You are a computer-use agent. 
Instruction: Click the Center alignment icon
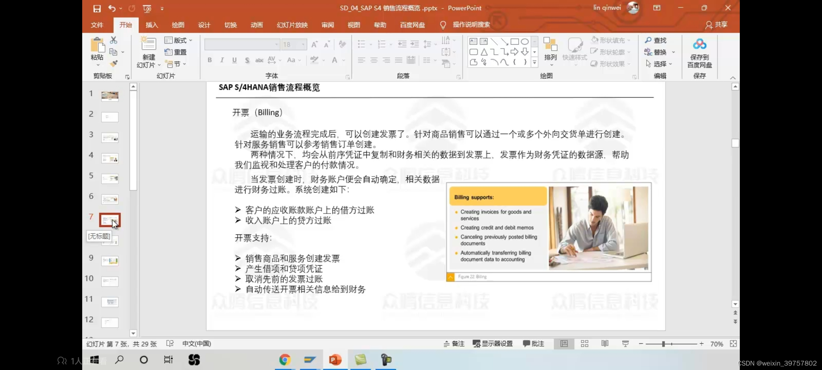[374, 60]
